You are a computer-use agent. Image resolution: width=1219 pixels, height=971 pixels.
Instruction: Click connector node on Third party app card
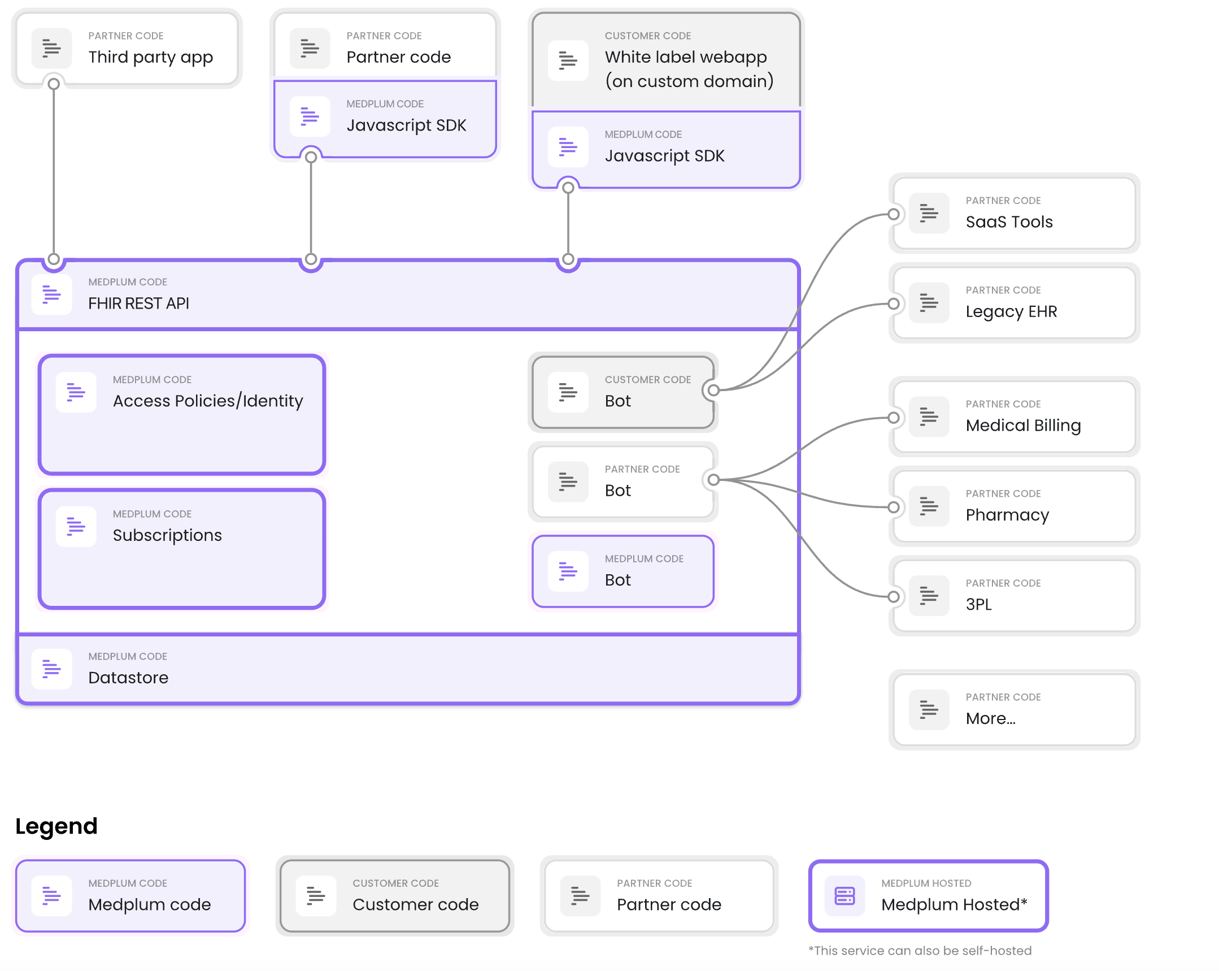pos(54,84)
